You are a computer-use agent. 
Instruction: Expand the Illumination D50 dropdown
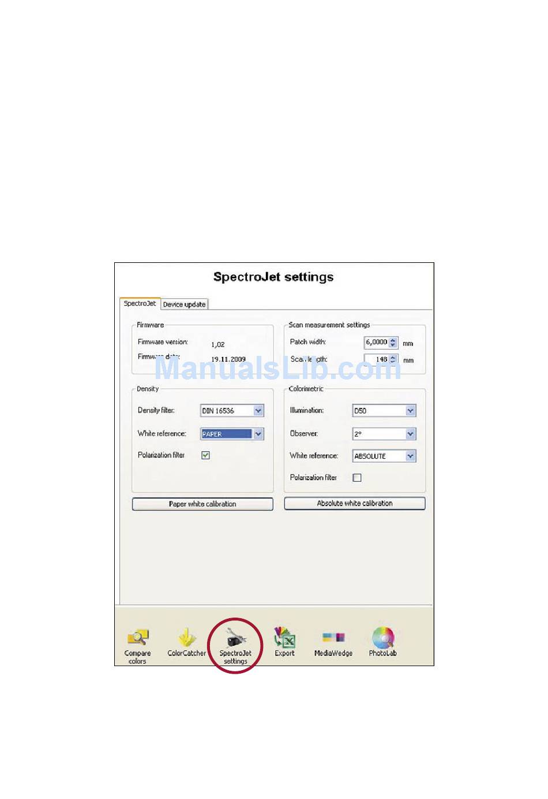coord(410,411)
